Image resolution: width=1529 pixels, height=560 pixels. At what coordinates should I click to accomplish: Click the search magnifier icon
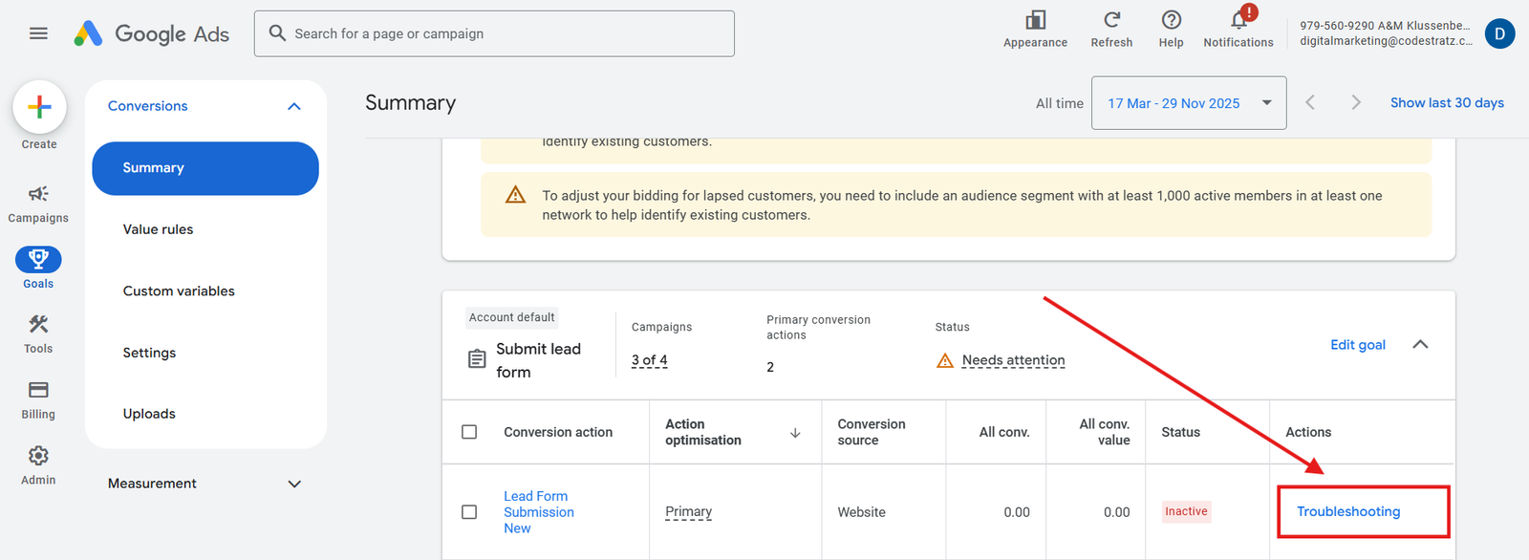277,33
